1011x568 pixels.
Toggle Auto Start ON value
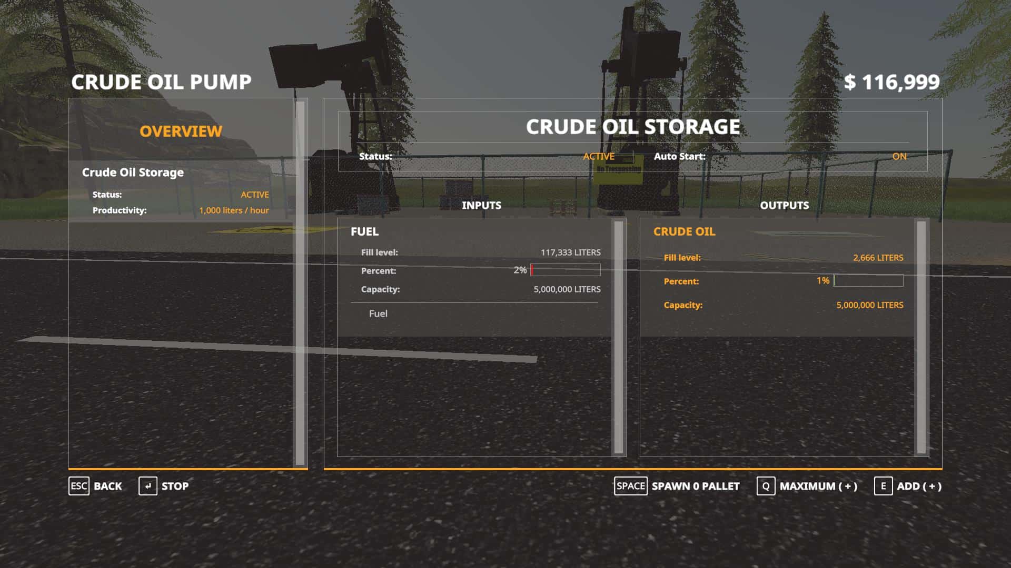(899, 156)
